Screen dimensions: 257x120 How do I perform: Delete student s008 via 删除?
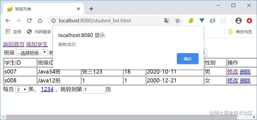click(x=245, y=81)
